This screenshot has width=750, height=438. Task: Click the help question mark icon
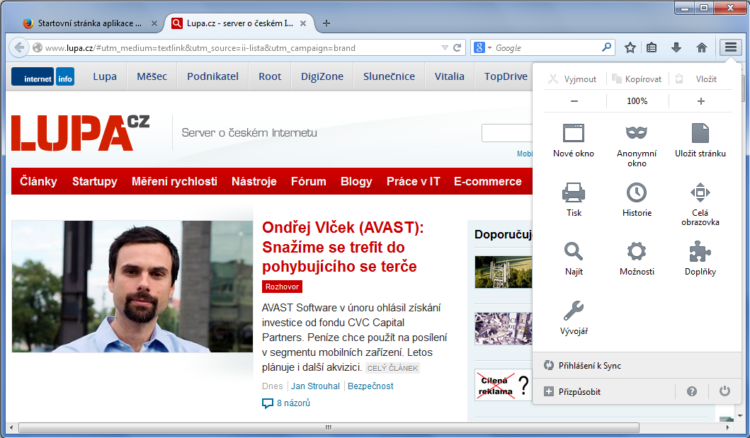click(x=692, y=392)
